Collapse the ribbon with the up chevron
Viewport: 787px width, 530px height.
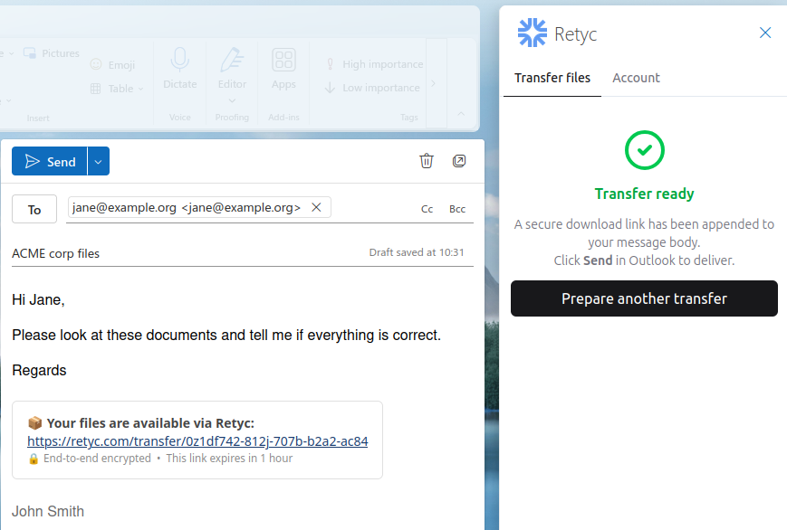(461, 114)
